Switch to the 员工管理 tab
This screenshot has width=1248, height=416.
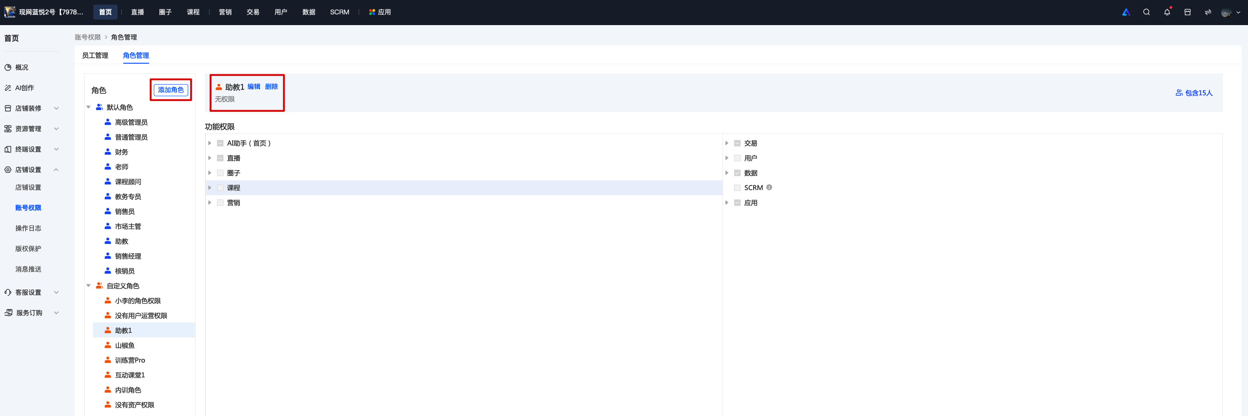tap(95, 55)
